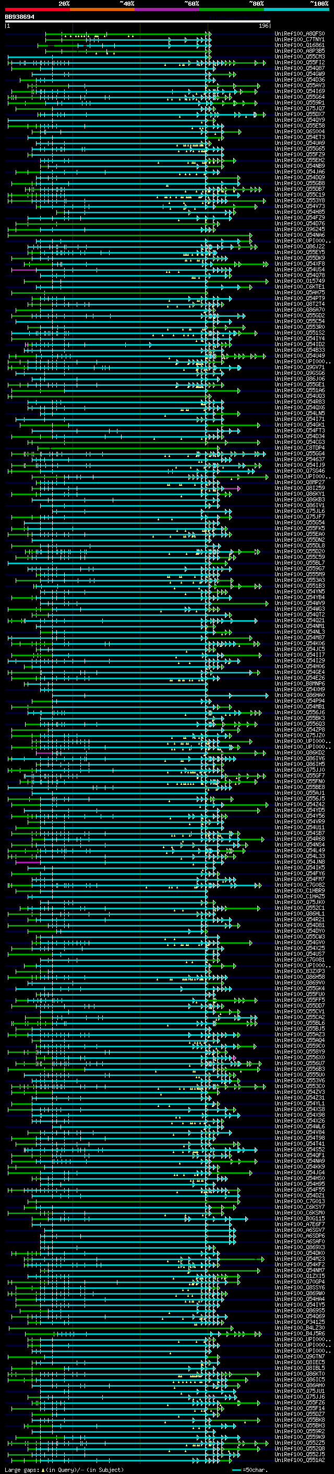Screen dimensions: 334x1474
Task: Select alignment label UniRef100_Q9GSG6
Action: pyautogui.click(x=300, y=373)
